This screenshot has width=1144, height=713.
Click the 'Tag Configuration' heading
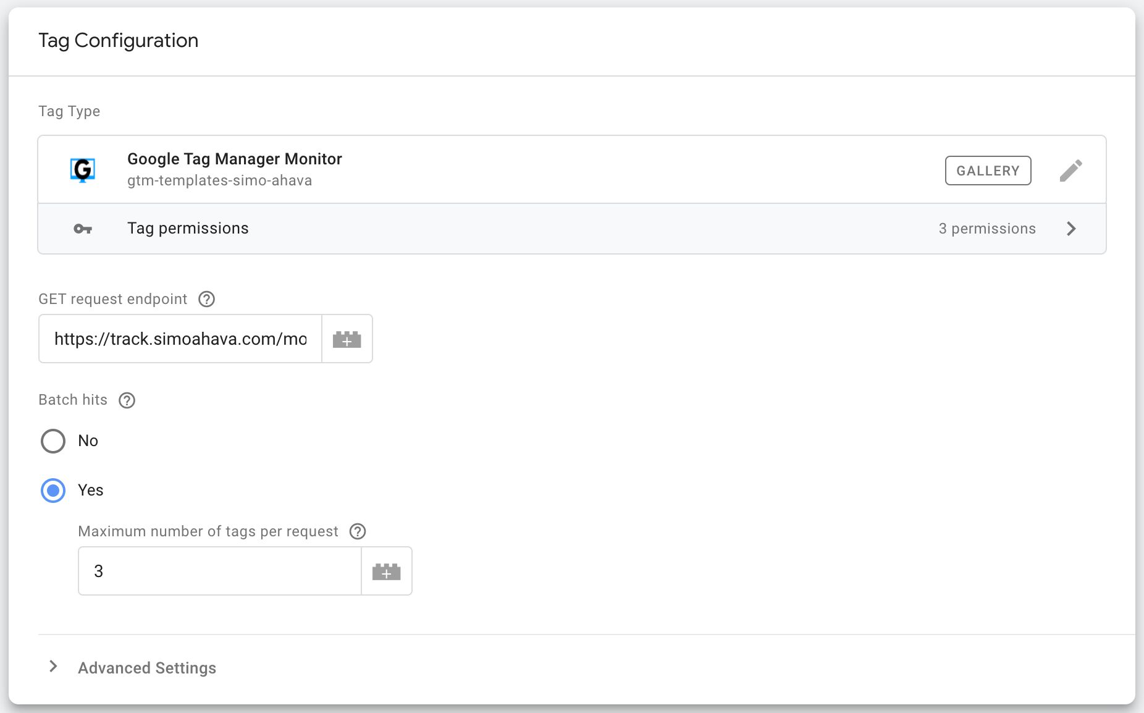click(119, 41)
